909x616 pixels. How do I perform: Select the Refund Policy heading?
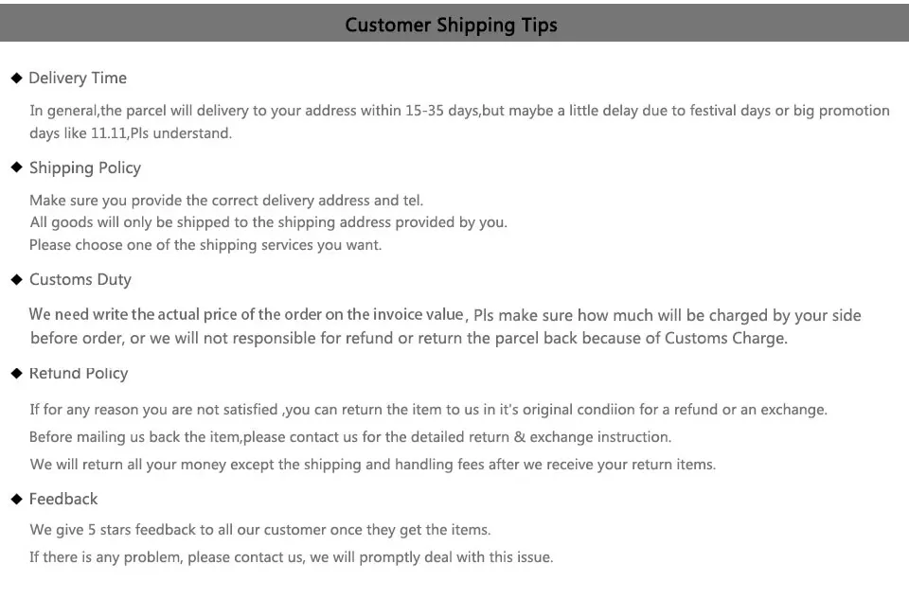click(x=79, y=374)
